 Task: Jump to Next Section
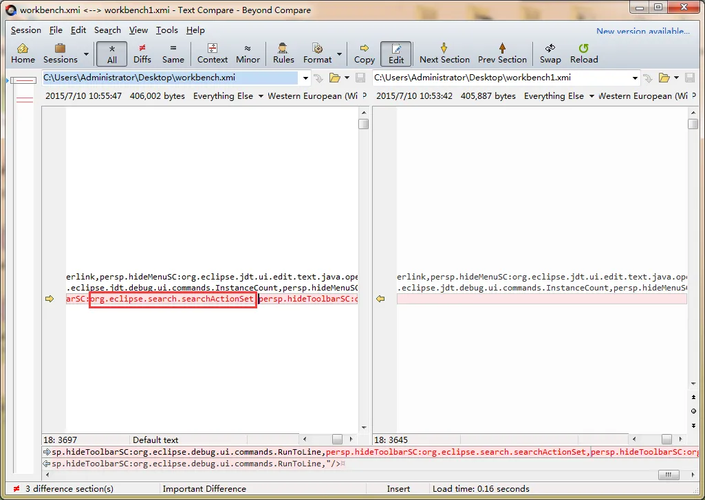click(444, 54)
